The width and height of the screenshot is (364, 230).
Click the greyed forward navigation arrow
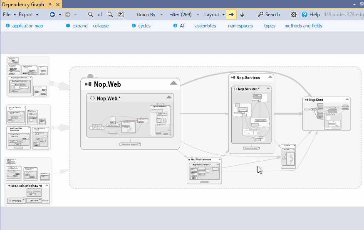(68, 15)
